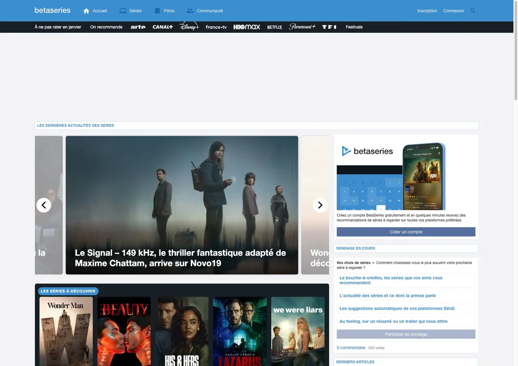The width and height of the screenshot is (518, 366).
Task: Select poll option Les suggestions automatiques
Action: click(406, 309)
